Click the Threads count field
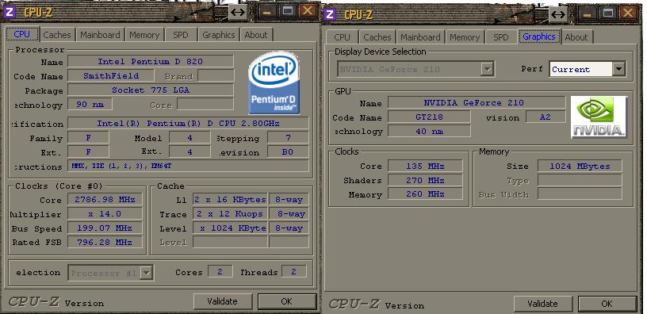Viewport: 647px width, 314px height. pos(294,271)
